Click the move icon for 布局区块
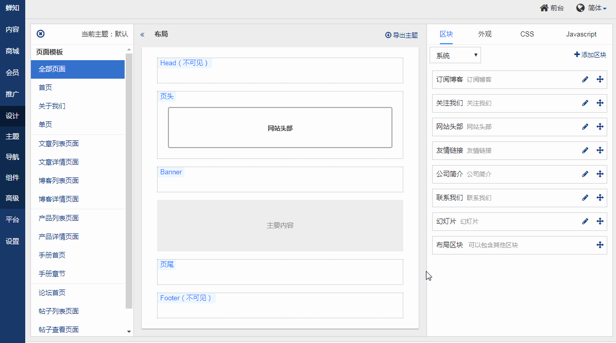The height and width of the screenshot is (343, 616). point(600,245)
